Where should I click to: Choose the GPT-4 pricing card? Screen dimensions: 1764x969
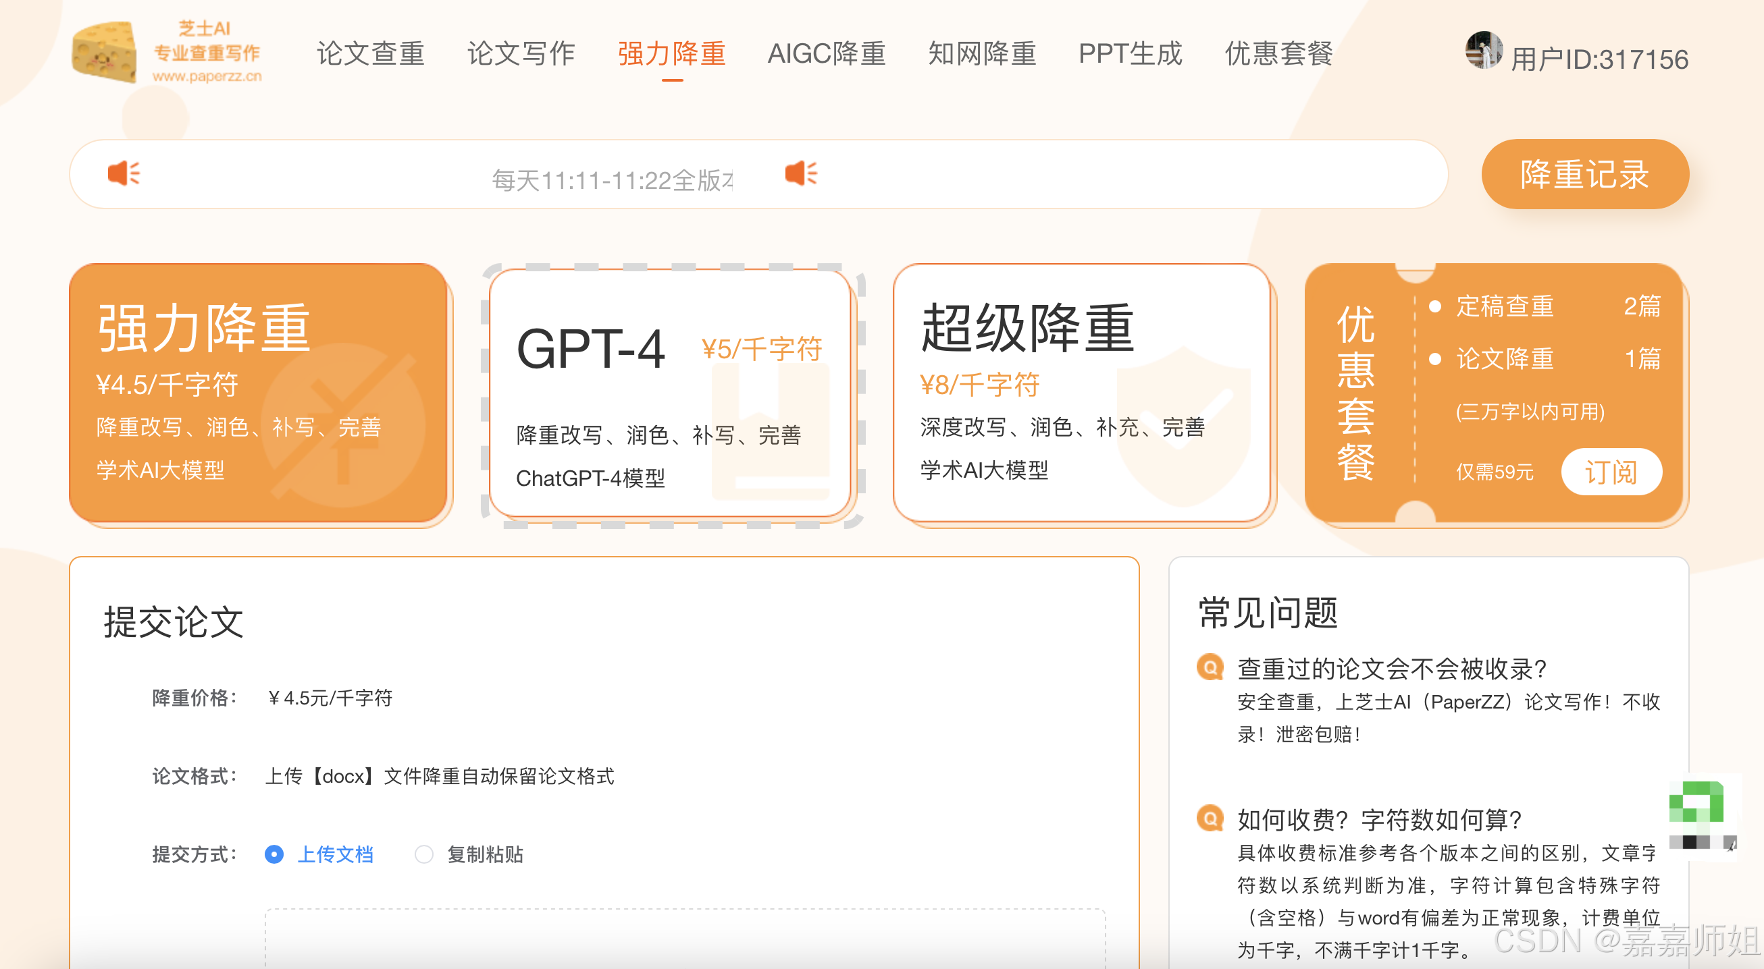coord(671,394)
